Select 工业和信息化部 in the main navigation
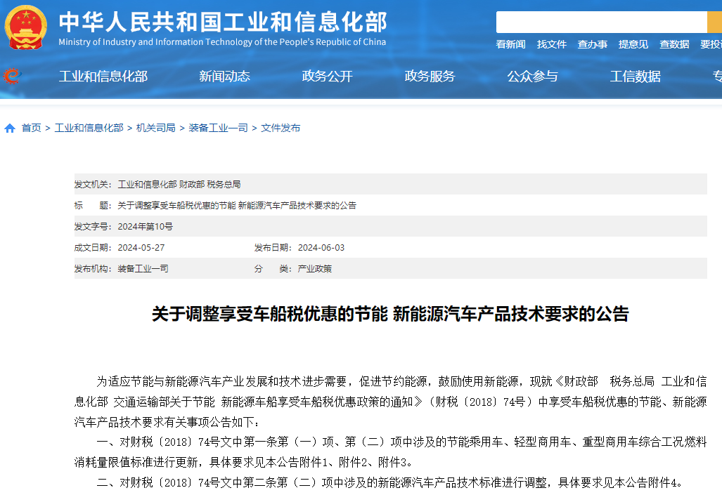Viewport: 722px width, 495px height. click(x=103, y=77)
